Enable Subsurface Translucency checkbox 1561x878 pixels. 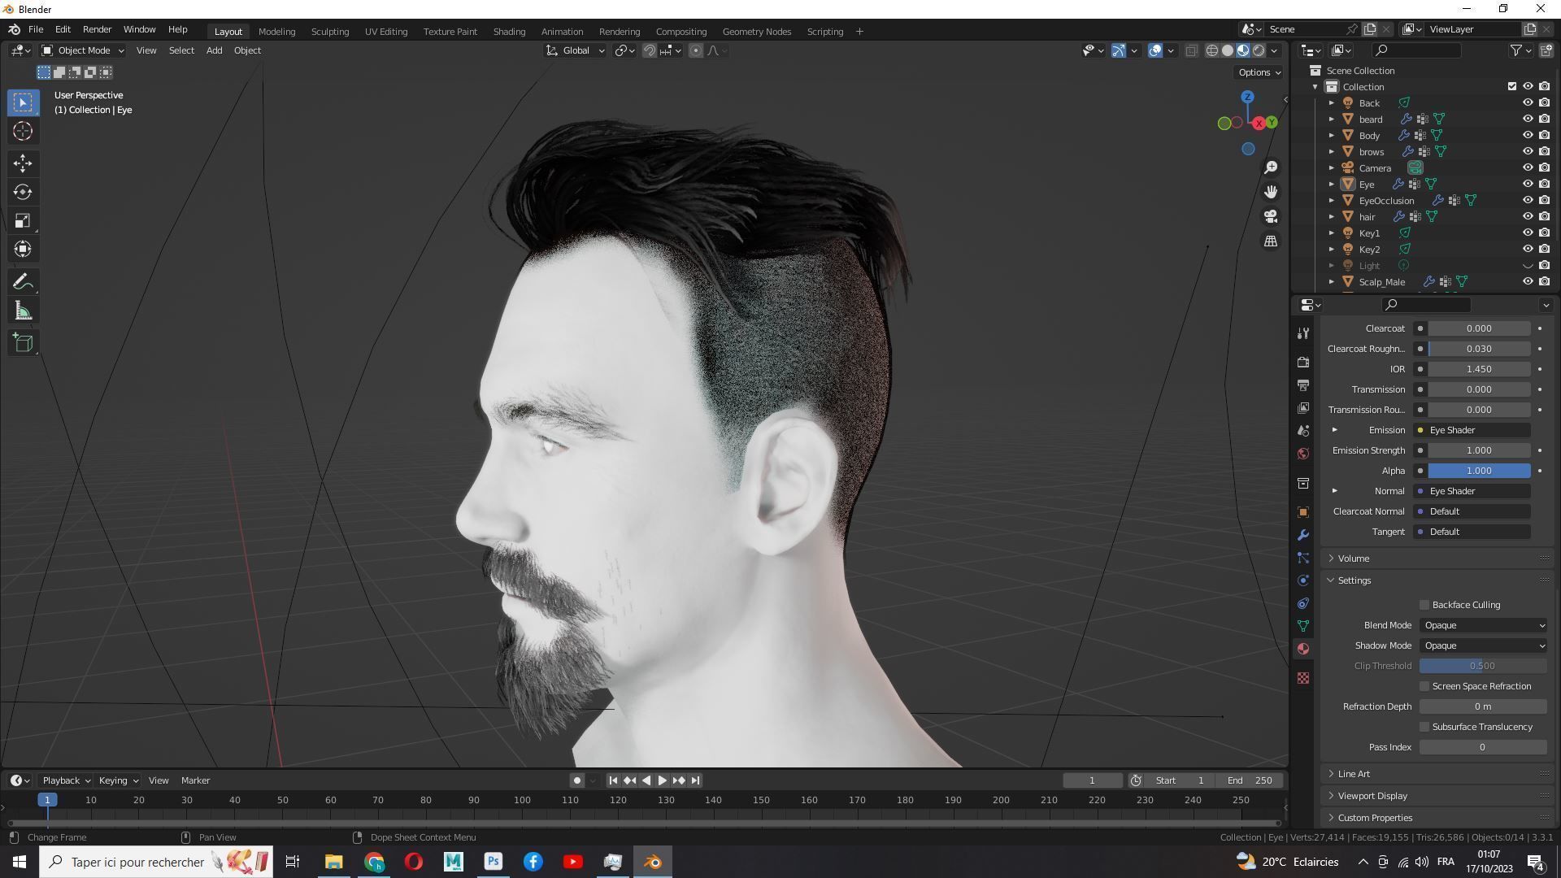1424,727
